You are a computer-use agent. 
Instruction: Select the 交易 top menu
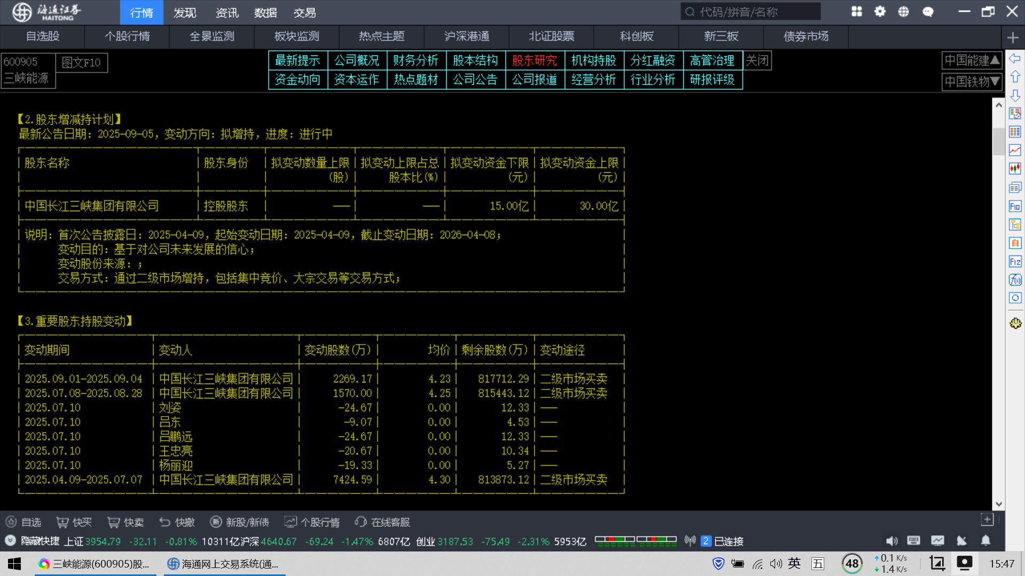point(305,13)
